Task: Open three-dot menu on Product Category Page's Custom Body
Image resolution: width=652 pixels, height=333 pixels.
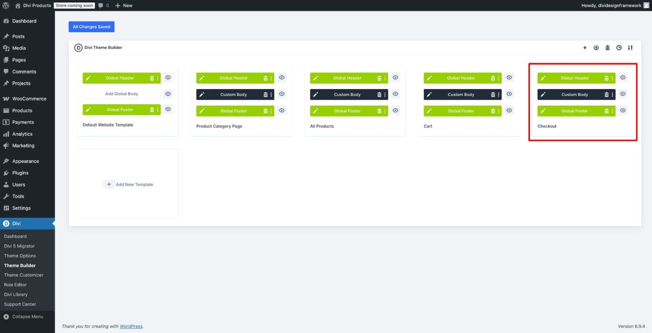Action: 271,95
